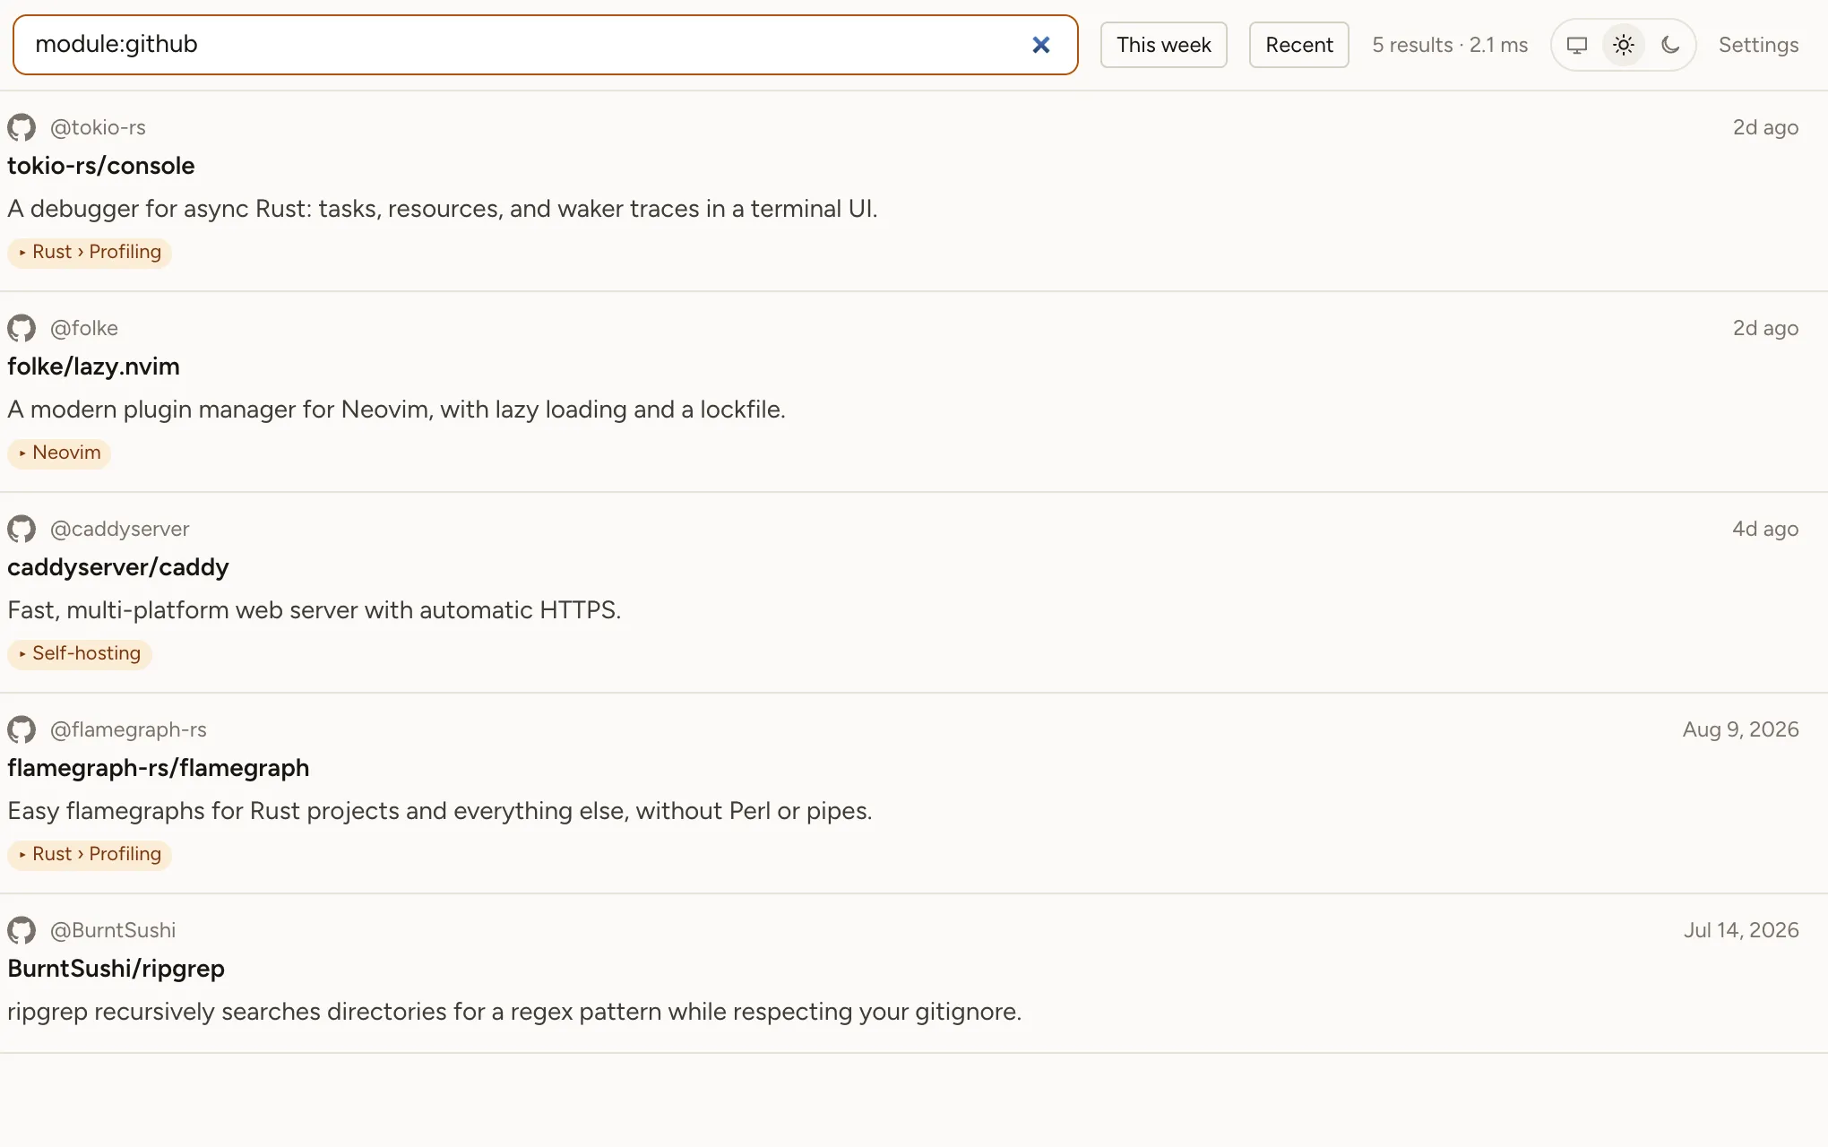This screenshot has height=1147, width=1828.
Task: Click the @folke author handle
Action: [x=84, y=328]
